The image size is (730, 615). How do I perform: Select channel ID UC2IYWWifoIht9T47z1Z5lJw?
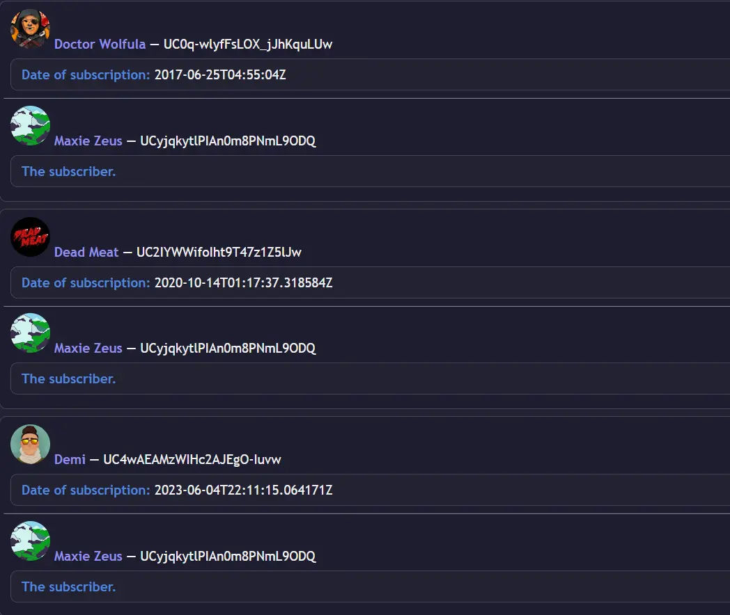pos(219,252)
